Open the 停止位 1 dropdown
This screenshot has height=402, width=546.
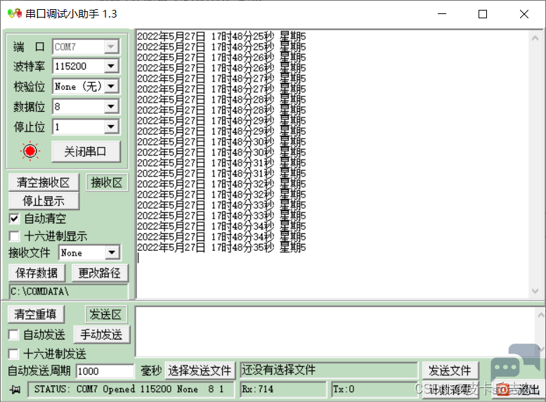(x=111, y=127)
